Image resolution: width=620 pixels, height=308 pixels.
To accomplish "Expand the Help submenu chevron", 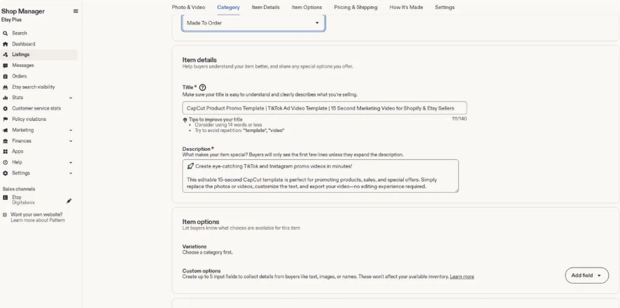I will click(x=71, y=163).
